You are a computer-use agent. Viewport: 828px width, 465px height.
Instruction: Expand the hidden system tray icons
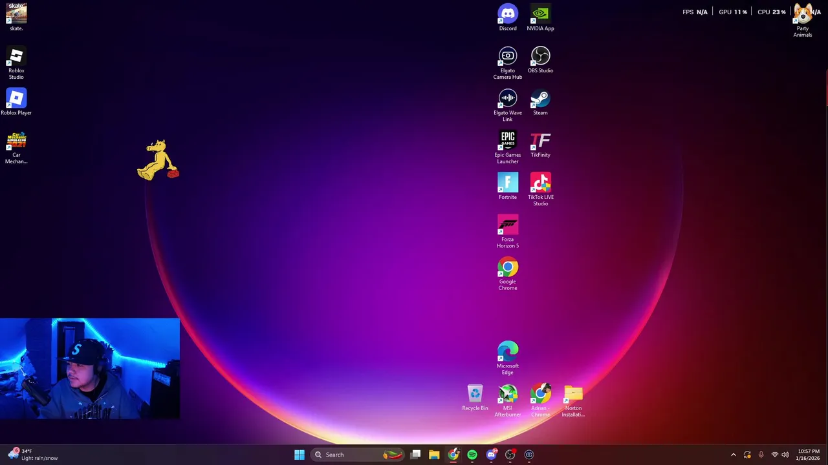point(733,455)
